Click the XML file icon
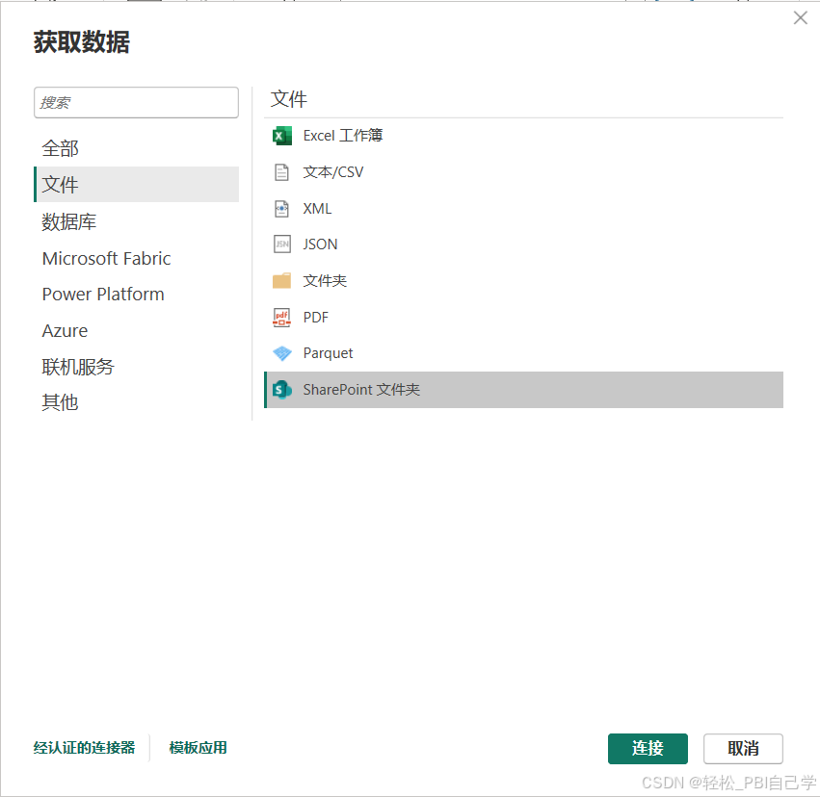The height and width of the screenshot is (797, 820). tap(282, 208)
